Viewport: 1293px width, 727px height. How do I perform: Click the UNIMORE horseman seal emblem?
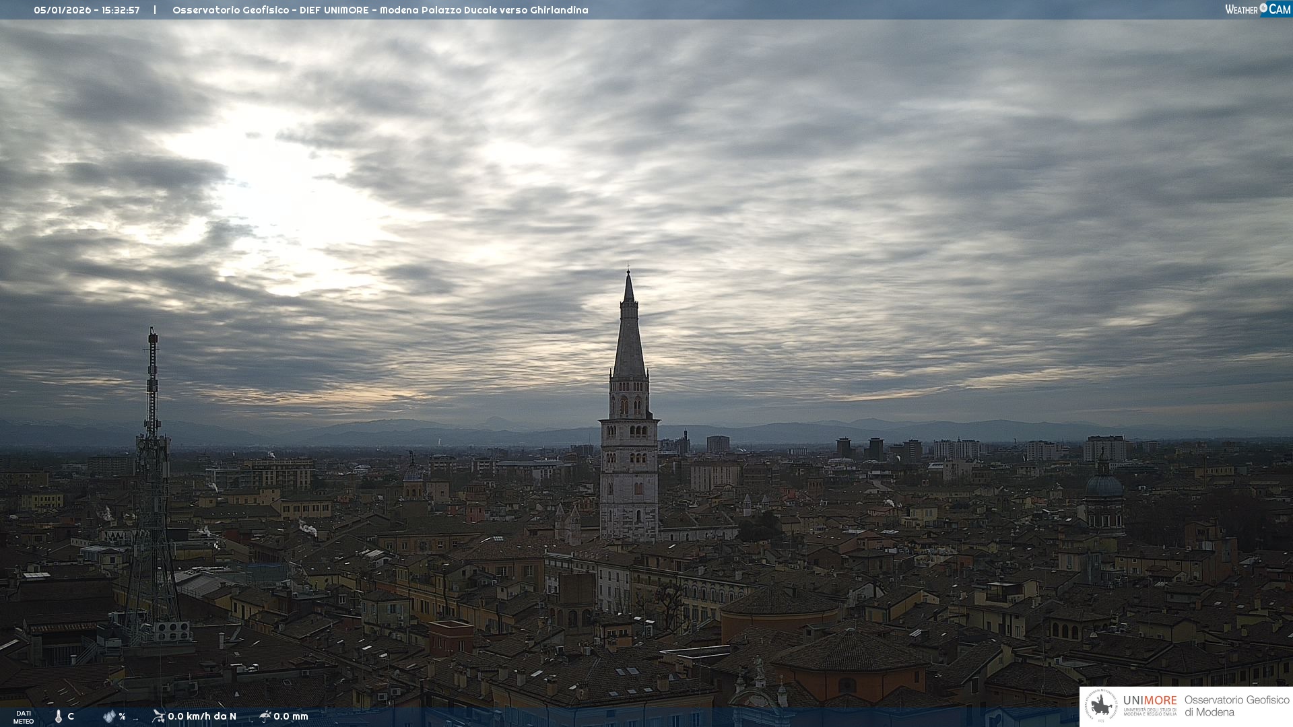(x=1101, y=706)
